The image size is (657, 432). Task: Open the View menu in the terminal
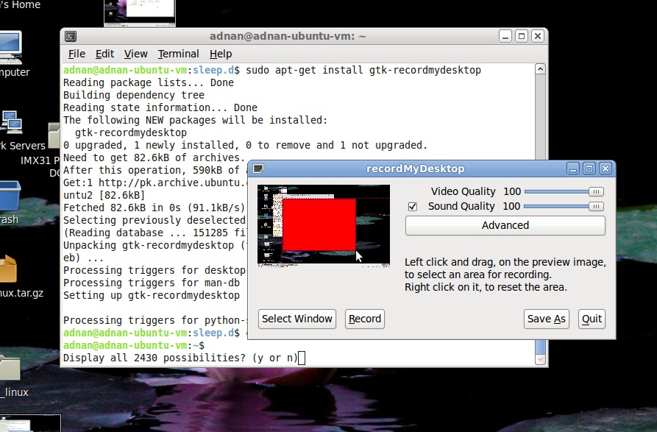136,54
